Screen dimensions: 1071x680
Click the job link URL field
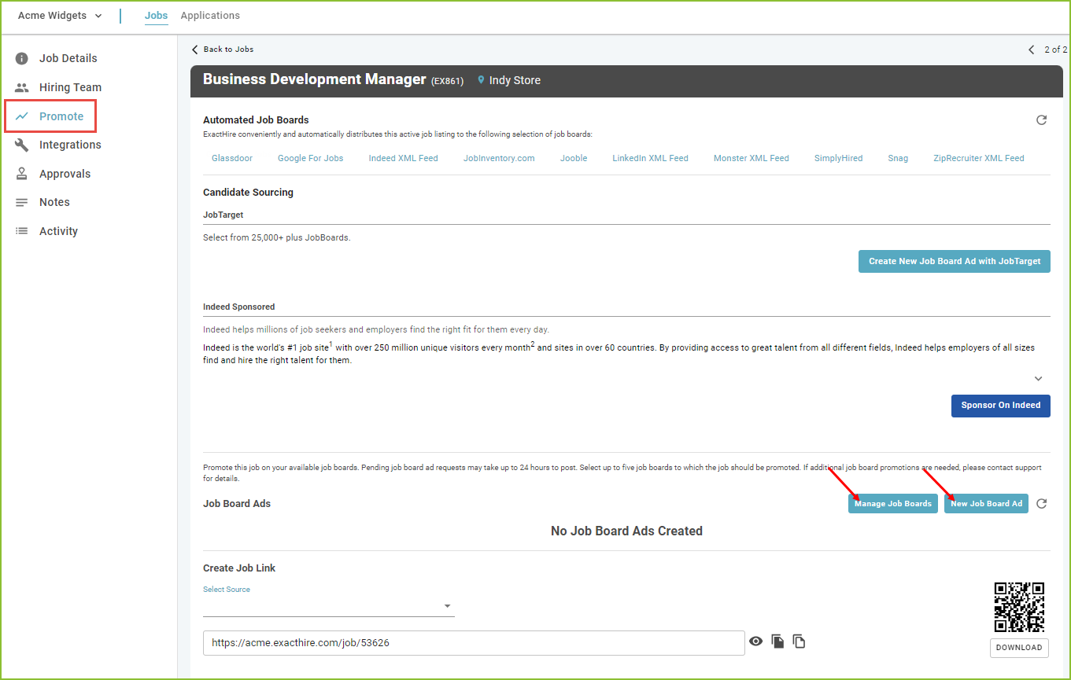point(474,642)
